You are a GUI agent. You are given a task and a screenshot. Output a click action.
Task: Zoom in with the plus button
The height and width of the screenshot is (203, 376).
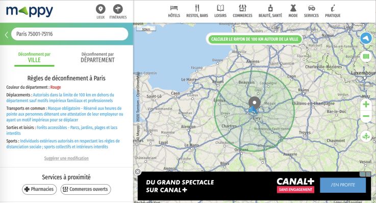[x=366, y=104]
